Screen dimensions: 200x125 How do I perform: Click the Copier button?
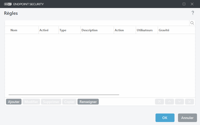click(x=69, y=102)
